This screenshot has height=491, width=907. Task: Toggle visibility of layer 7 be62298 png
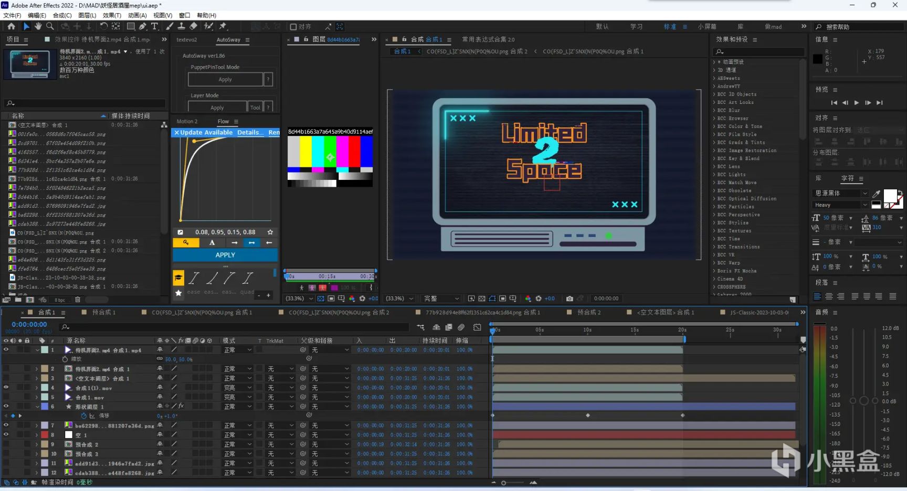6,425
